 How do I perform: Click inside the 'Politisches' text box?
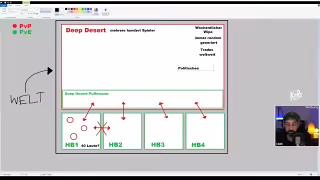[x=195, y=68]
